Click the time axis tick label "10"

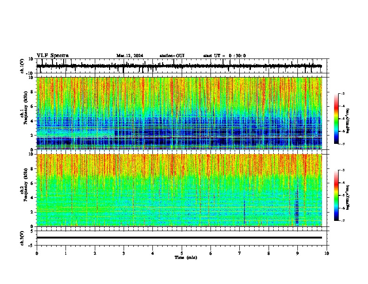[x=327, y=253]
